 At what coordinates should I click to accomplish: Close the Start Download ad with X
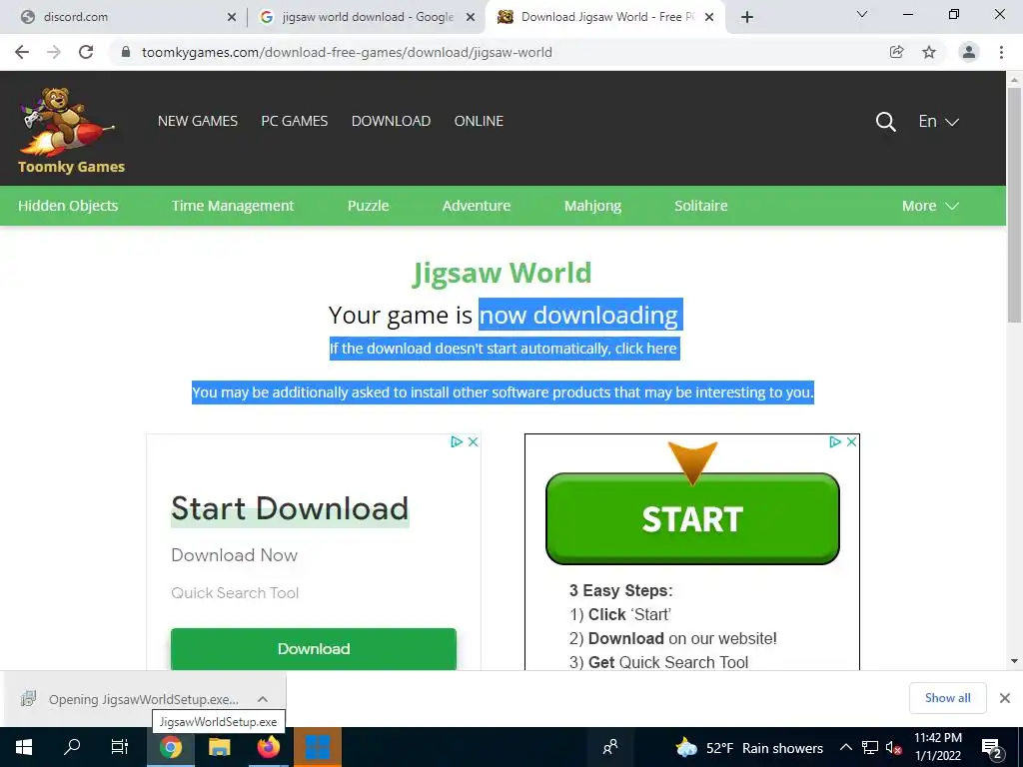[x=474, y=442]
